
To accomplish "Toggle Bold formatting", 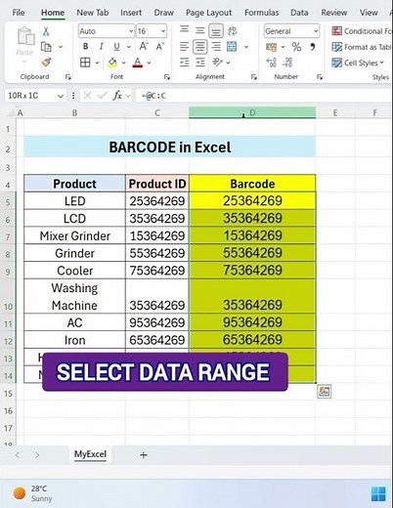I will pyautogui.click(x=85, y=47).
